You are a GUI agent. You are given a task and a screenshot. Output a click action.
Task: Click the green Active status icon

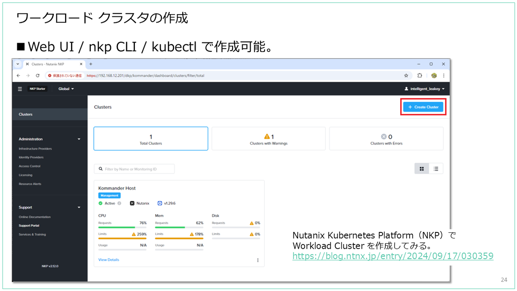pyautogui.click(x=100, y=203)
